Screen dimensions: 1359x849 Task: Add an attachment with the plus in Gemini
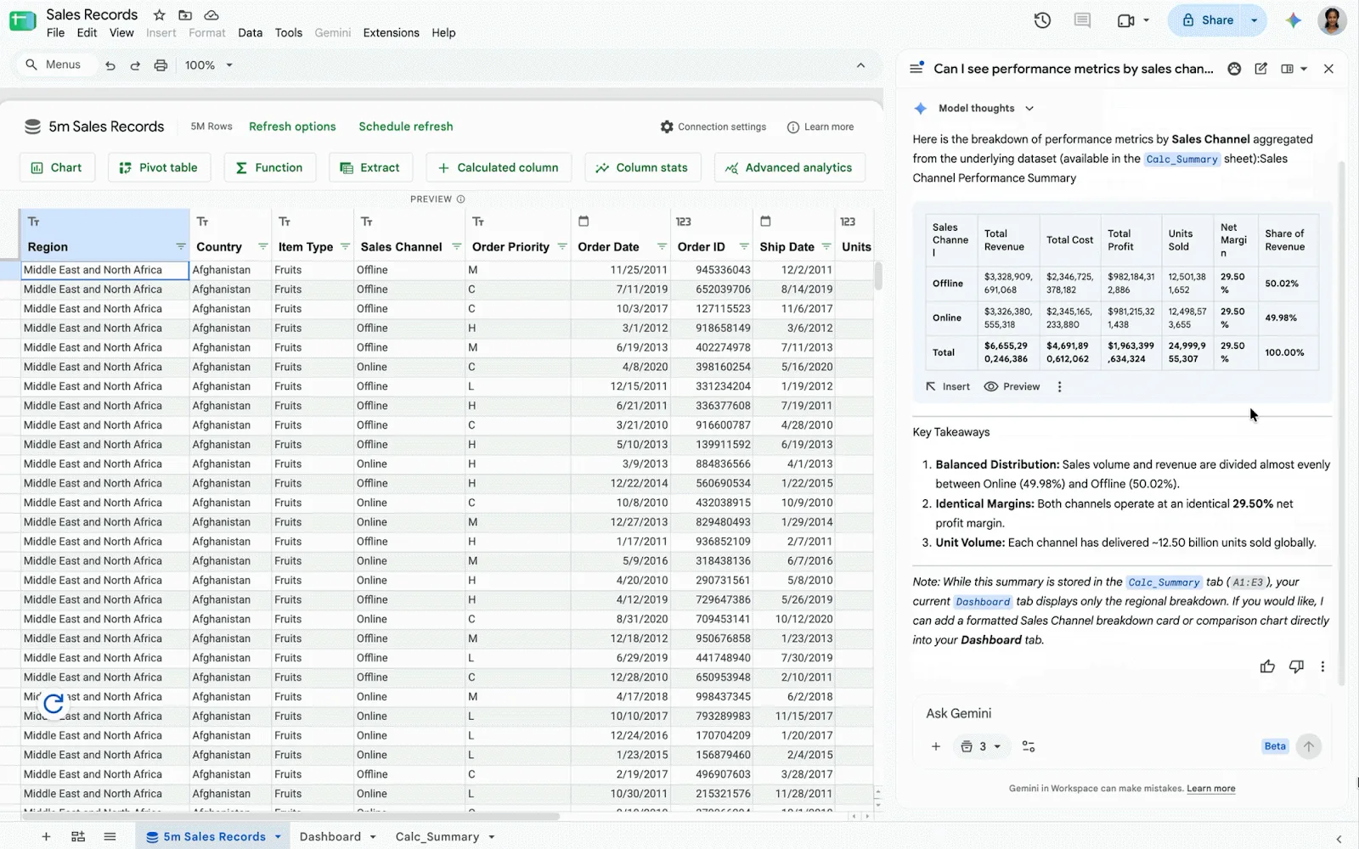(935, 746)
